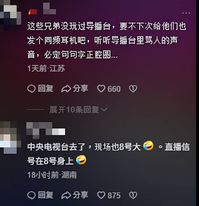This screenshot has height=206, width=199.
Task: Open the three-dot menu on the top comment
Action: (186, 13)
